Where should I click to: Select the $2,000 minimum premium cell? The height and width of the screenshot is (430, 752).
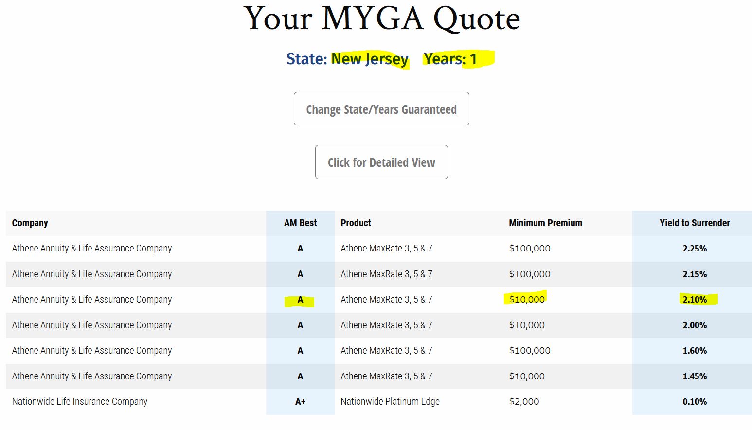[524, 402]
